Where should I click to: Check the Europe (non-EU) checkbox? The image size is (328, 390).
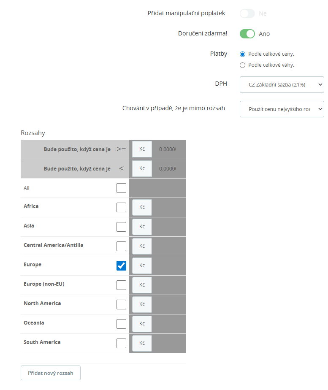[121, 285]
